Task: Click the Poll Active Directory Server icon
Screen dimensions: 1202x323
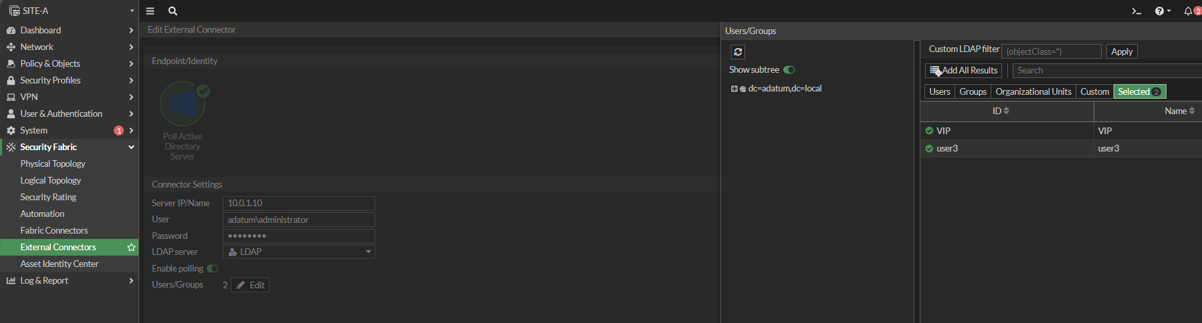Action: pos(183,105)
